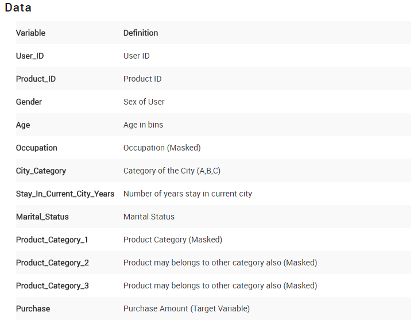The width and height of the screenshot is (414, 320).
Task: Click 'Category of the City (A,B,C)' definition
Action: [x=172, y=171]
